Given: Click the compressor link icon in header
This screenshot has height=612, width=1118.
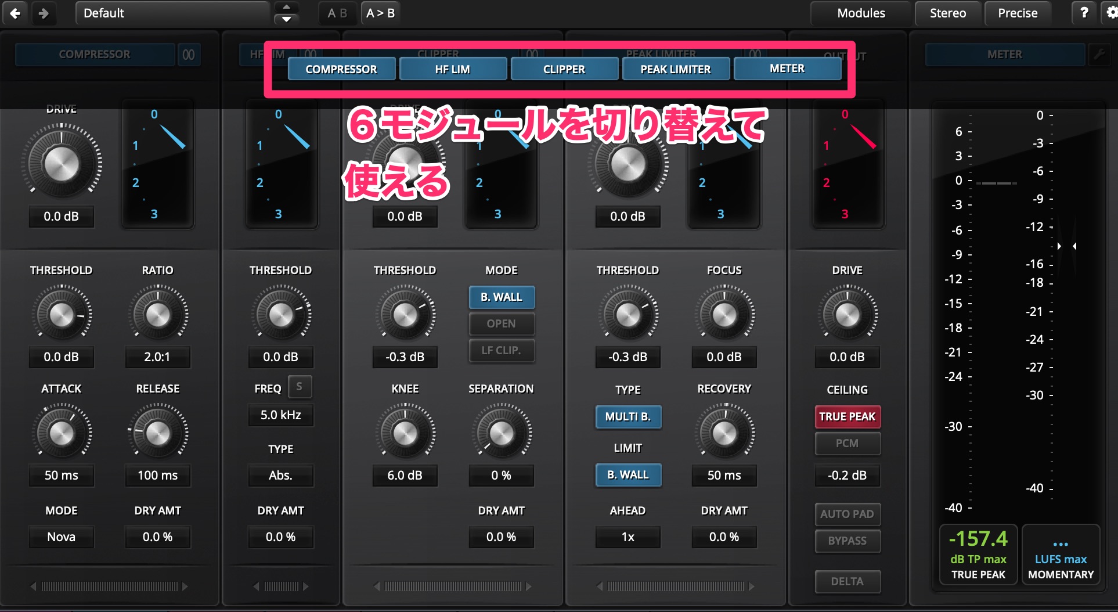Looking at the screenshot, I should point(189,55).
